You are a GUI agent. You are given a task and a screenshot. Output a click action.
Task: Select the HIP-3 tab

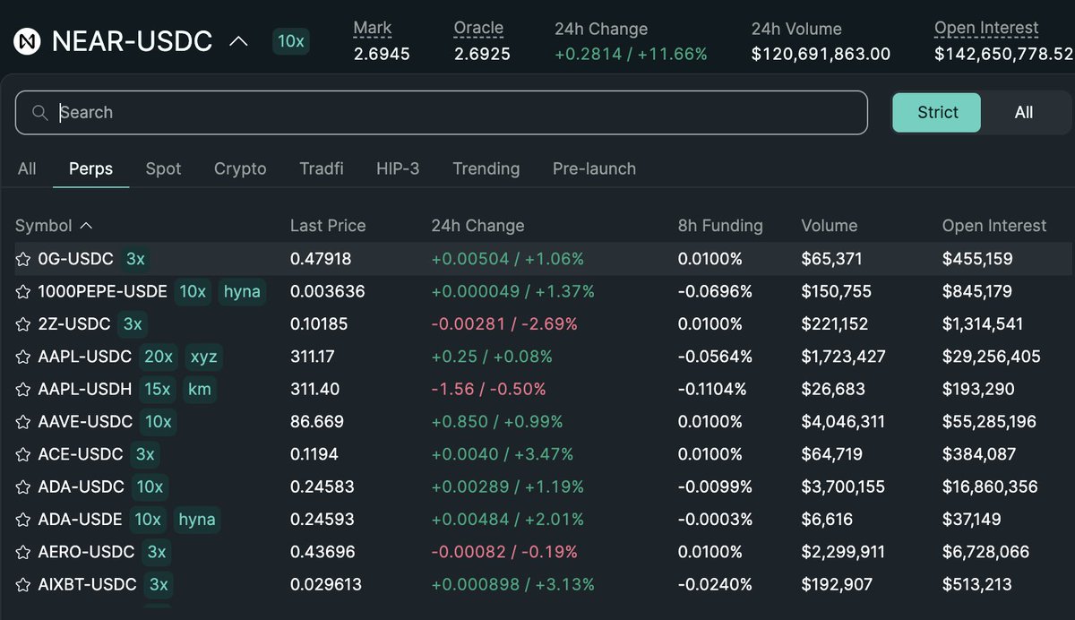pos(398,168)
